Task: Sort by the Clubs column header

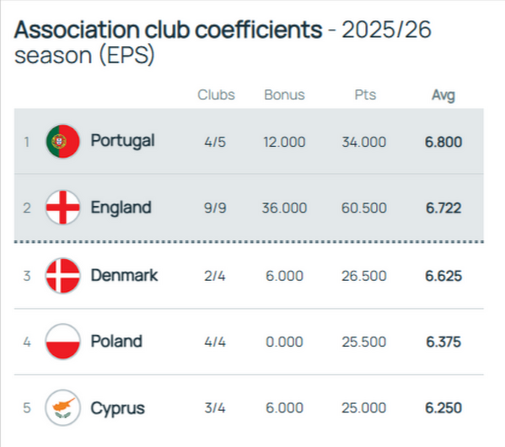Action: pos(216,94)
